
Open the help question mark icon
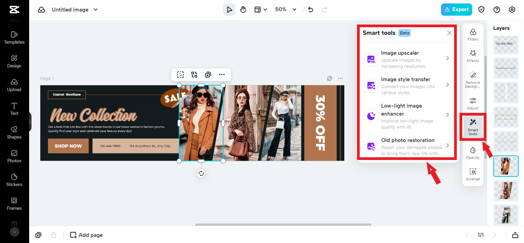click(497, 9)
